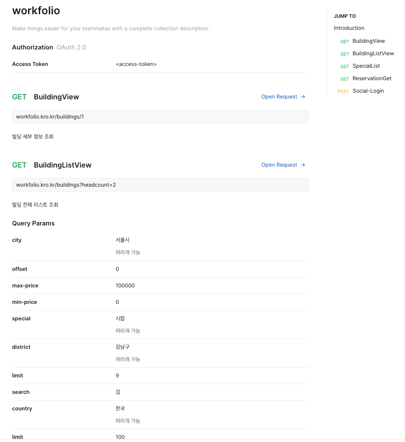Viewport: 405px width, 442px height.
Task: Click the BuildingView request URL field
Action: pos(160,116)
